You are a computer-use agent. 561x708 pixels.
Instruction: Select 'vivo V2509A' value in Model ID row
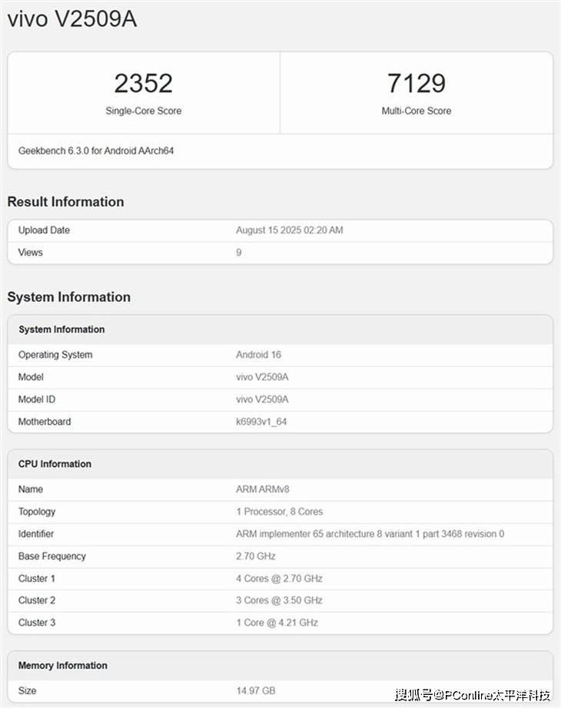(x=262, y=399)
